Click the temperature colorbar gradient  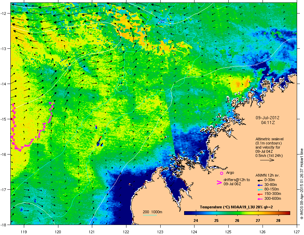(237, 213)
